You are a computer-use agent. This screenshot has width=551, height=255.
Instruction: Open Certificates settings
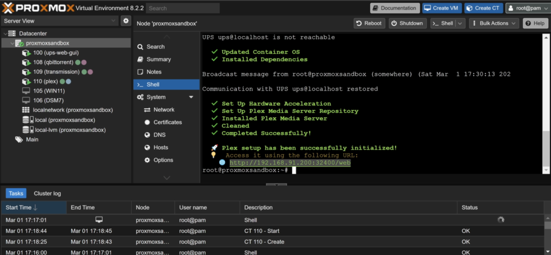point(166,122)
